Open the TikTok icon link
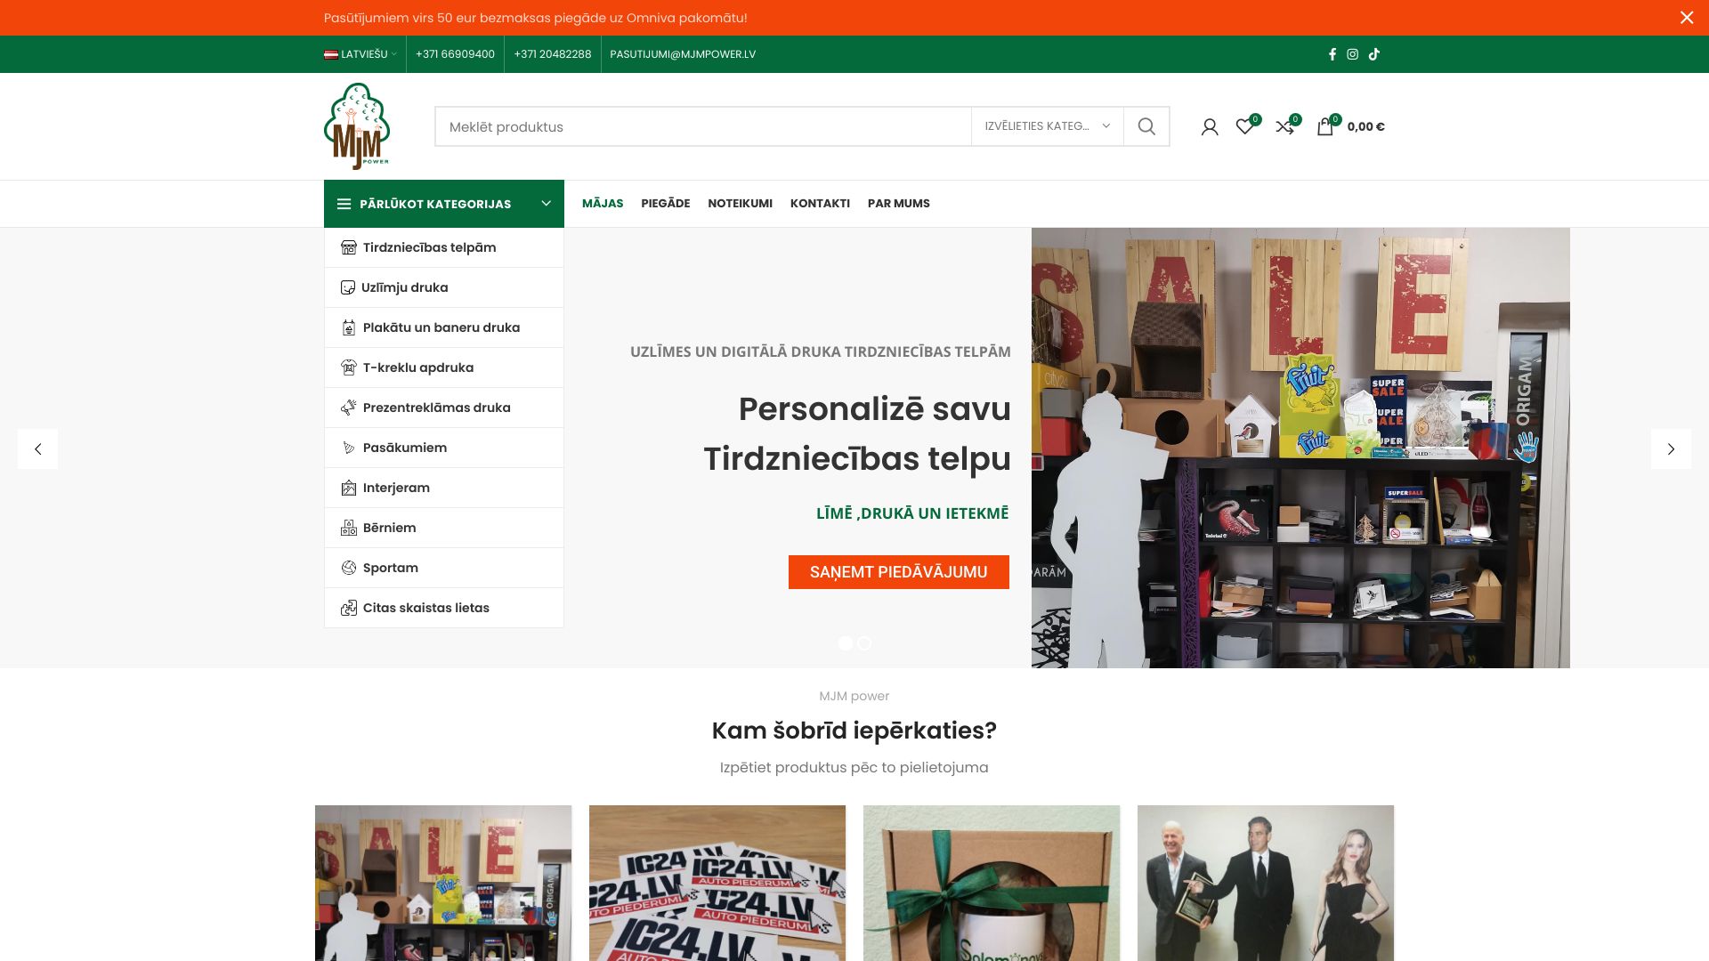Viewport: 1709px width, 961px height. pyautogui.click(x=1374, y=54)
